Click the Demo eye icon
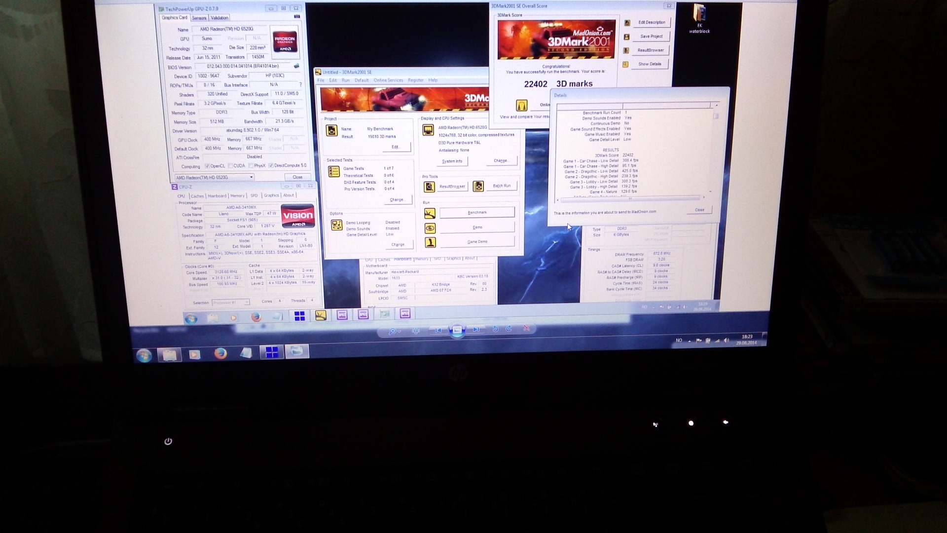The image size is (947, 533). 430,228
